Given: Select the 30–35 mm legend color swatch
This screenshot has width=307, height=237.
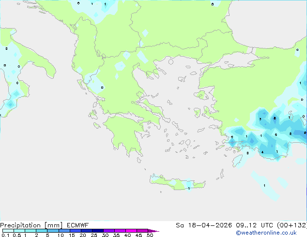Looking at the screenshot, I should pyautogui.click(x=108, y=231).
